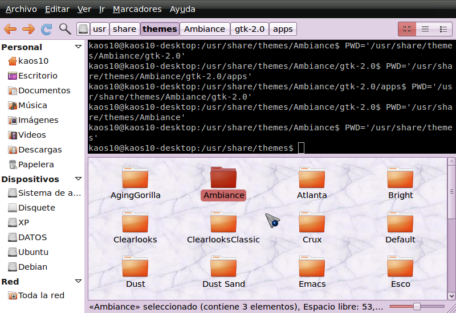This screenshot has height=313, width=456.
Task: Open the Papelera trash in sidebar
Action: point(35,164)
